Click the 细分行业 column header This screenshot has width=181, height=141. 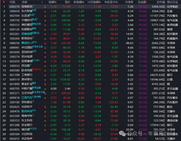172,2
